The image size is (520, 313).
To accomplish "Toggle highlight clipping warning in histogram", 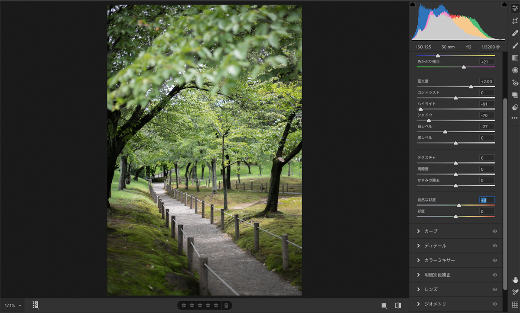I will click(504, 4).
